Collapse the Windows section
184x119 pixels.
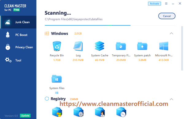pos(171,34)
